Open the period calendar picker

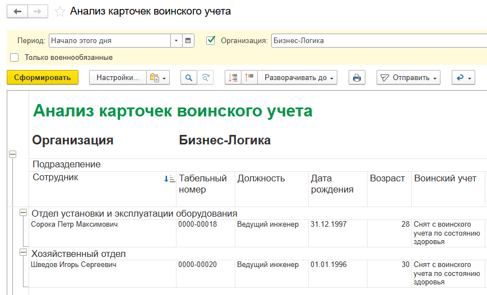188,41
